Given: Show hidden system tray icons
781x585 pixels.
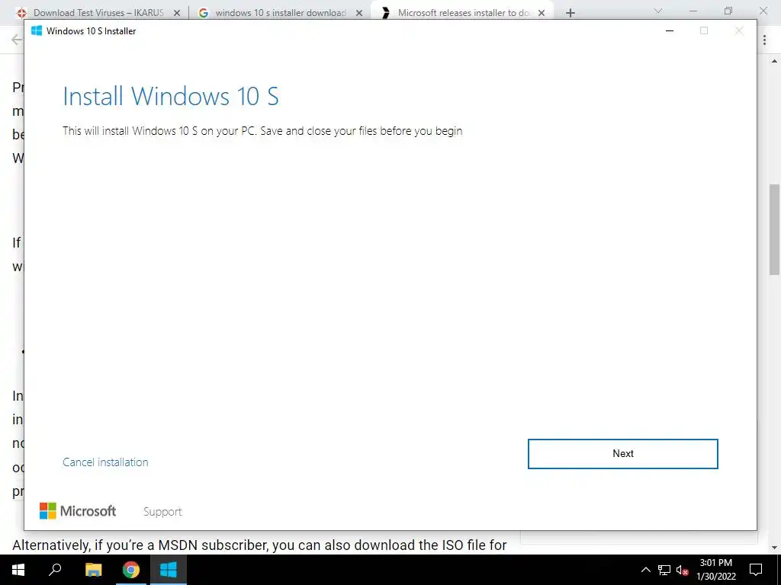Looking at the screenshot, I should (x=645, y=570).
